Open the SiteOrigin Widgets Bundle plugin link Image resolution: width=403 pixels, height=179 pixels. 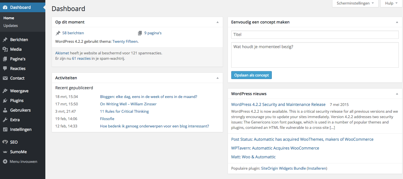coord(283,168)
